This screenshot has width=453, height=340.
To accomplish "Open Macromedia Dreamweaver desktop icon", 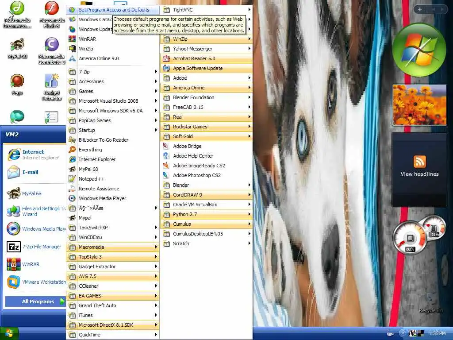I will [17, 15].
